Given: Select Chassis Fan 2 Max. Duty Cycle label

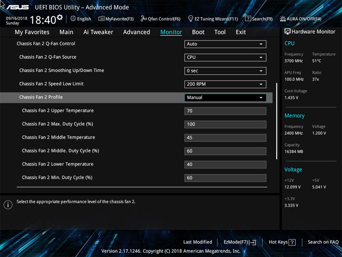Looking at the screenshot, I should click(57, 124).
